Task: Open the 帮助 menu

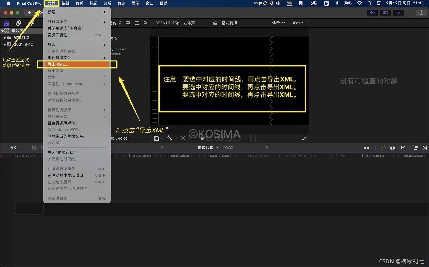Action: [164, 3]
